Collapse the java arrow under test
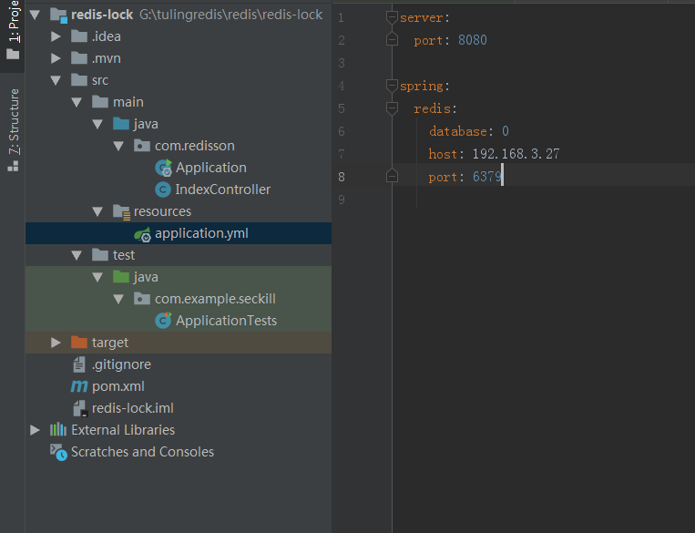The height and width of the screenshot is (533, 695). coord(97,277)
